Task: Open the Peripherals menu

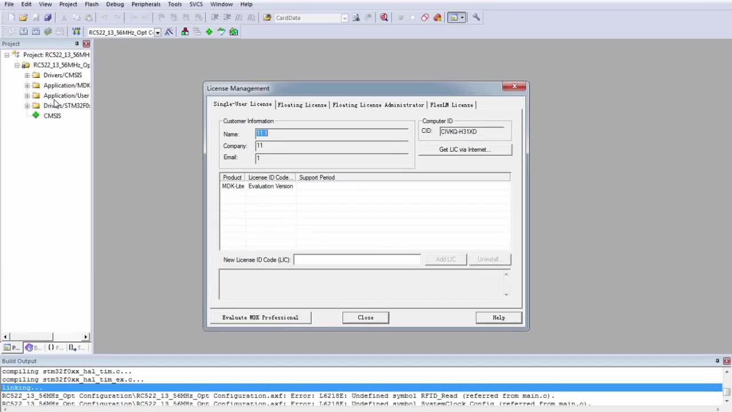Action: [x=146, y=4]
